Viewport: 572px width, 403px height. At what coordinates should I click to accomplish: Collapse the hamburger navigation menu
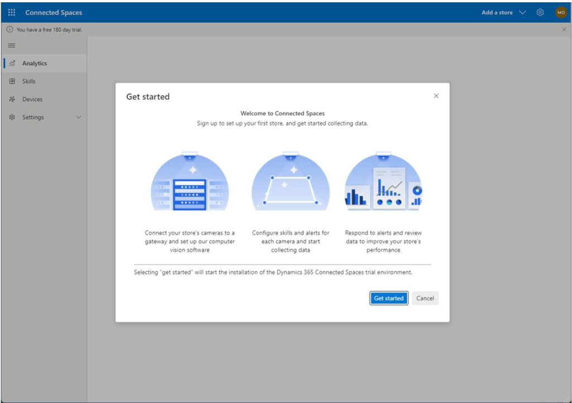click(12, 46)
